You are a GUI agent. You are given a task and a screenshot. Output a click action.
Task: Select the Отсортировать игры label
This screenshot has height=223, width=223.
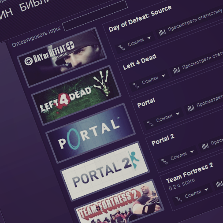pos(37,37)
